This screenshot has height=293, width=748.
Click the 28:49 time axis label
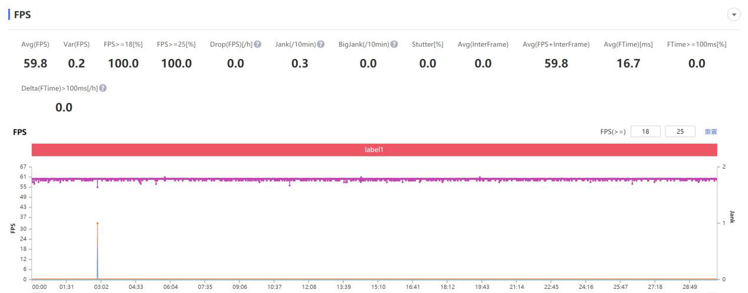[x=689, y=287]
